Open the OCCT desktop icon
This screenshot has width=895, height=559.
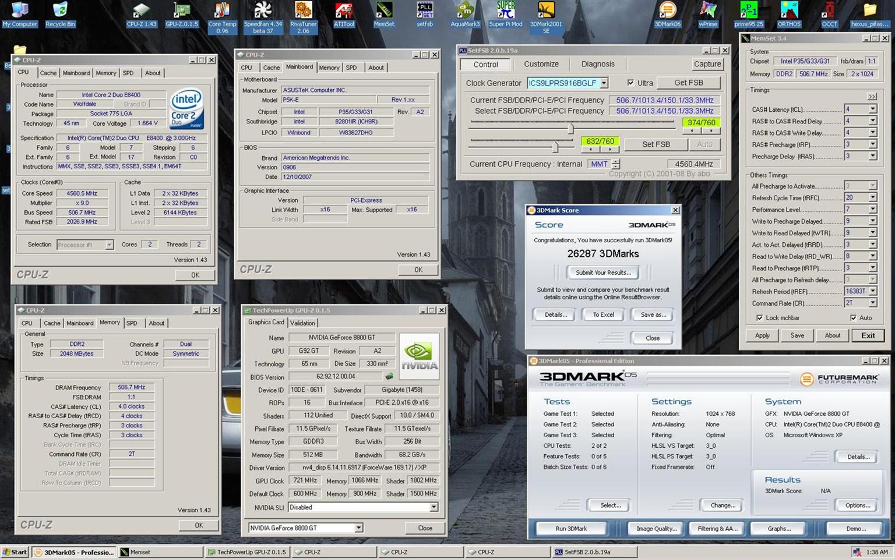coord(829,15)
